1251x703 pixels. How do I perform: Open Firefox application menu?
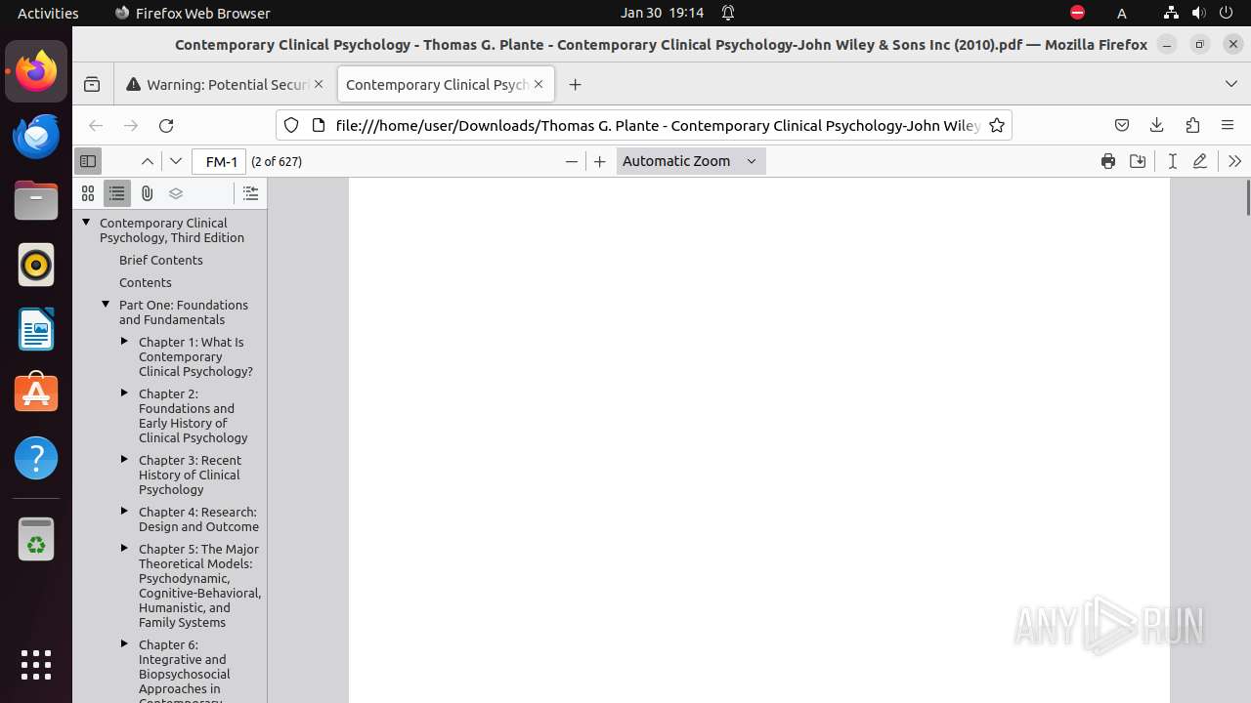1228,125
